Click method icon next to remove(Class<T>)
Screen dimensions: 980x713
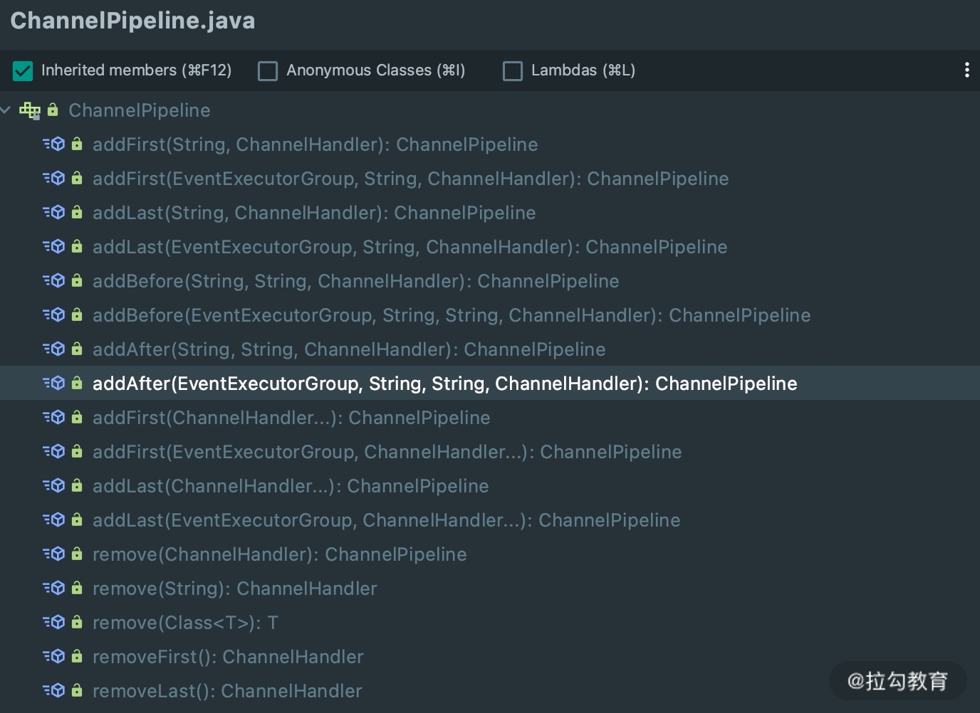coord(54,623)
